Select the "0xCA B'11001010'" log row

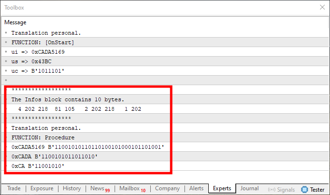tap(165, 166)
